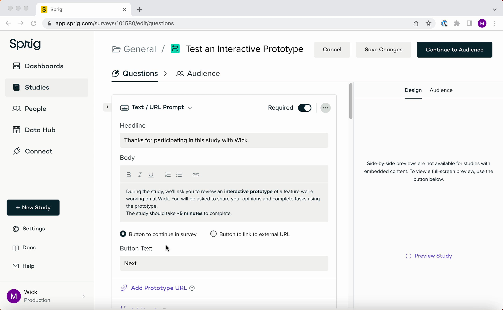The height and width of the screenshot is (310, 503).
Task: Insert a bulleted list in body
Action: click(179, 175)
